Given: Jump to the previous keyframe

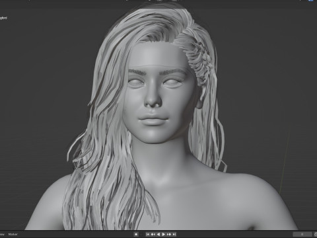Looking at the screenshot, I should [x=153, y=234].
